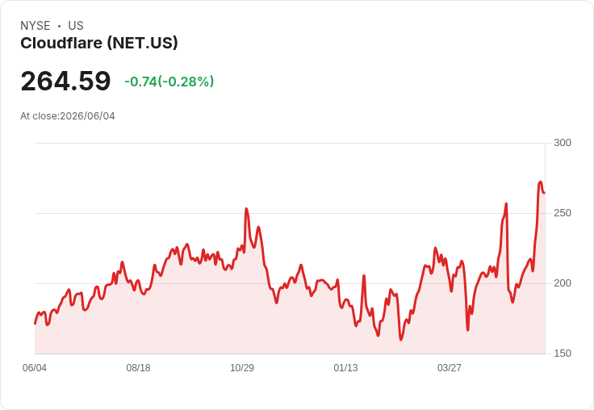Click the highest peak of the price line

pyautogui.click(x=541, y=182)
